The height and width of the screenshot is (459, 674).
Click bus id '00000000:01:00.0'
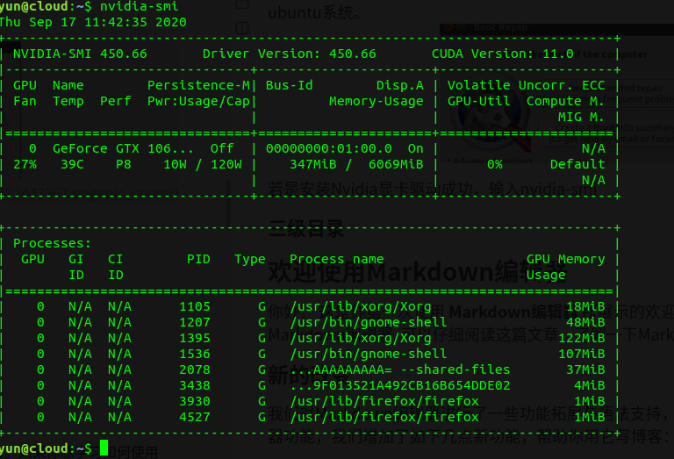pos(329,148)
